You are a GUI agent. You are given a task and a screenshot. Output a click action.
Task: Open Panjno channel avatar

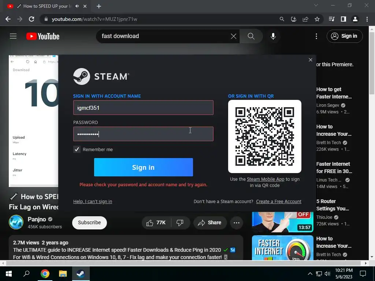pyautogui.click(x=16, y=222)
